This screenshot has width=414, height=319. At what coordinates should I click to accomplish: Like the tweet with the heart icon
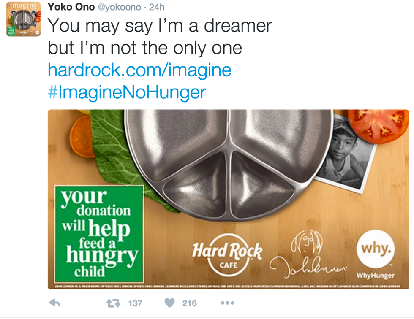click(169, 303)
